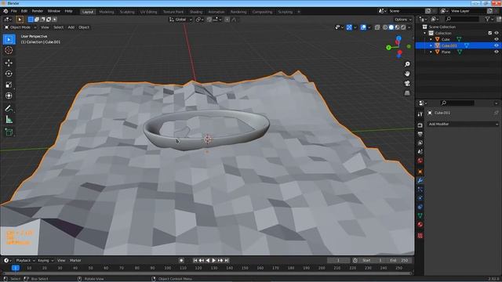Image resolution: width=502 pixels, height=282 pixels.
Task: Uncheck the Collection exclude checkbox
Action: coord(489,33)
